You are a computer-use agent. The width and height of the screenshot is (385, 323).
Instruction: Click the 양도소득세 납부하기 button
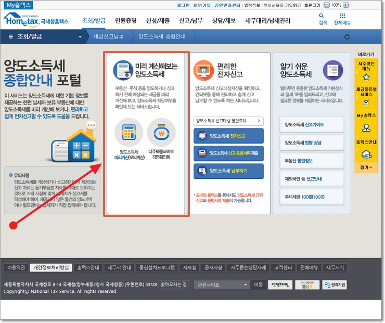click(228, 171)
